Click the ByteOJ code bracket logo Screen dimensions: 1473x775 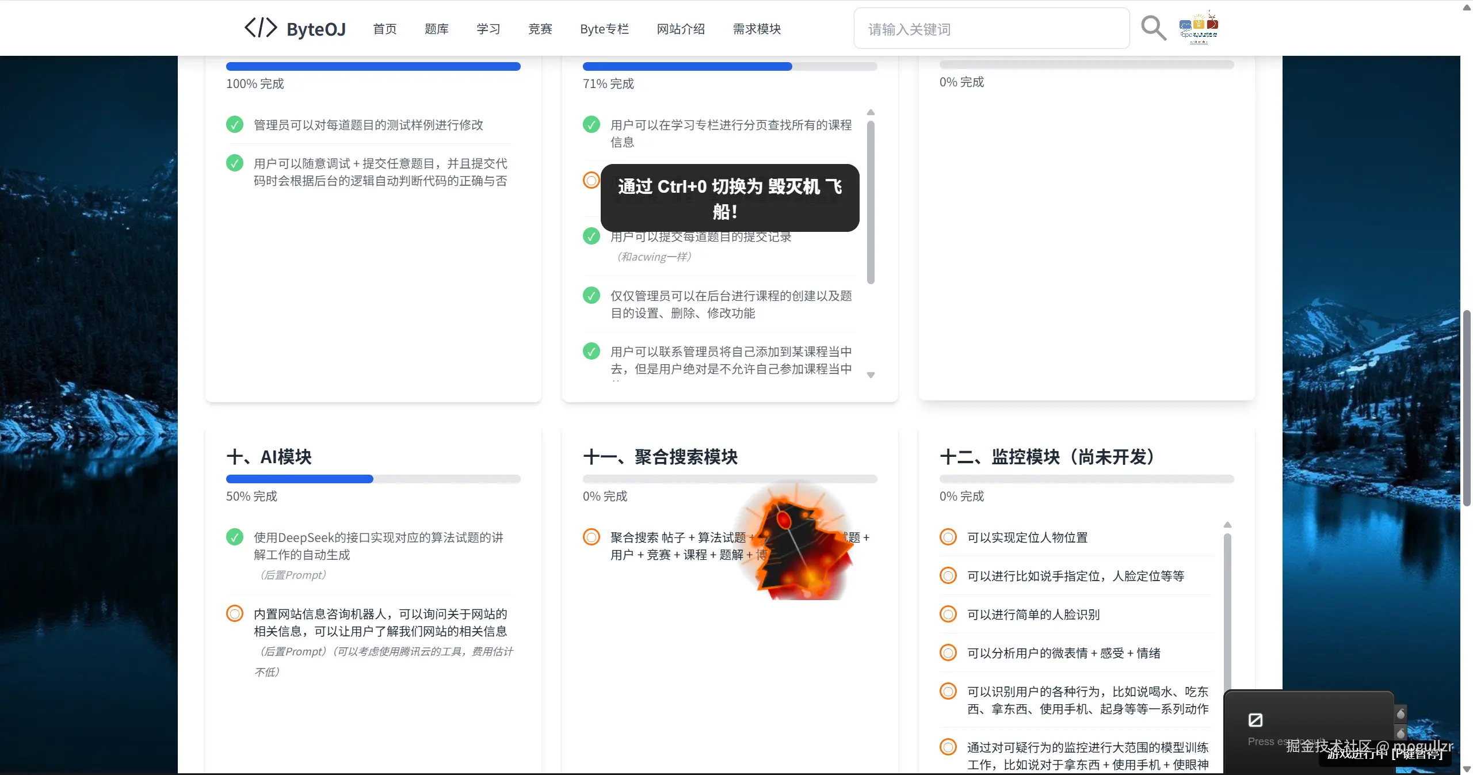(x=261, y=28)
